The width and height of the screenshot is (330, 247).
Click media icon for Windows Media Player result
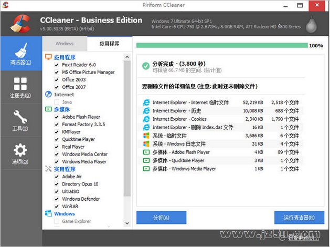point(146,169)
